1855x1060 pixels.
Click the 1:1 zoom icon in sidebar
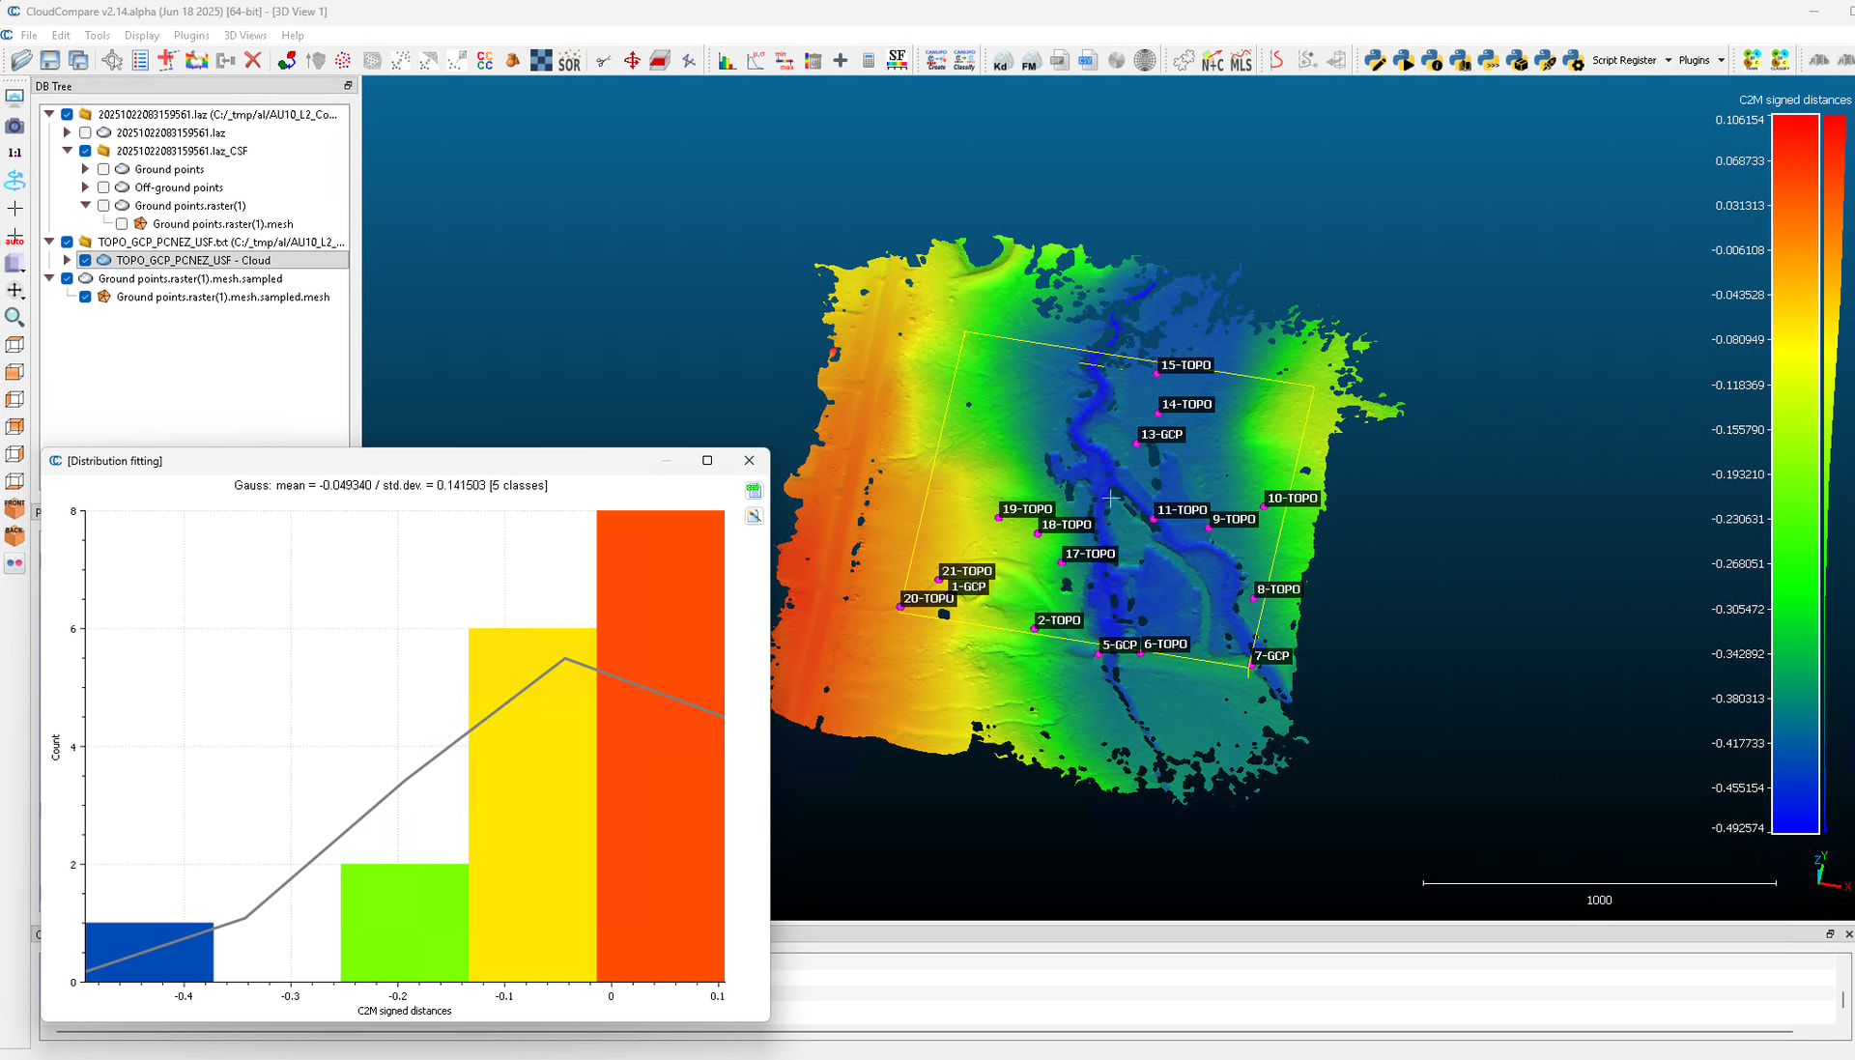(x=14, y=153)
